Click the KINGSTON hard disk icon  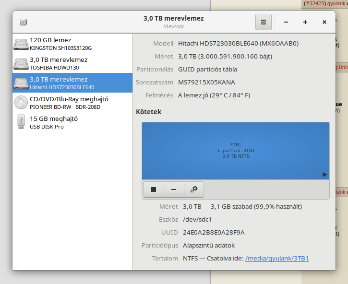pyautogui.click(x=21, y=44)
